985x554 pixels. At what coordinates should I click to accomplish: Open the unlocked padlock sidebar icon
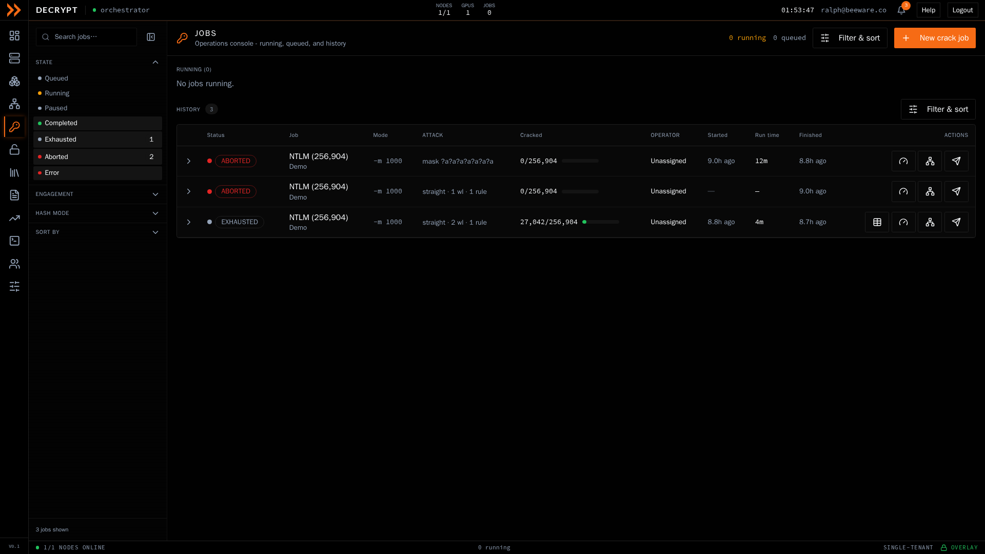14,150
